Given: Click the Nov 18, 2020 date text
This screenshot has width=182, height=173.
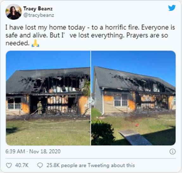Looking at the screenshot, I should tap(45, 152).
